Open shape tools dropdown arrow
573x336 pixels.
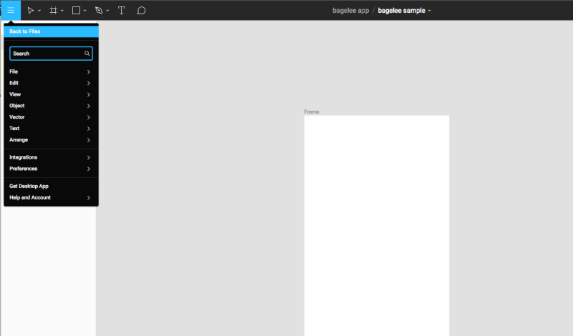pyautogui.click(x=85, y=11)
